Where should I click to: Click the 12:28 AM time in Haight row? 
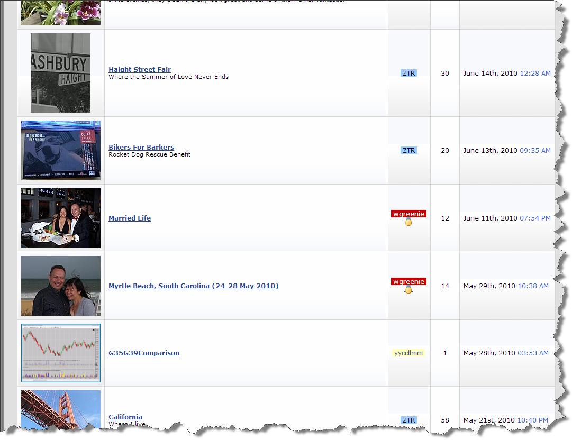tap(535, 74)
